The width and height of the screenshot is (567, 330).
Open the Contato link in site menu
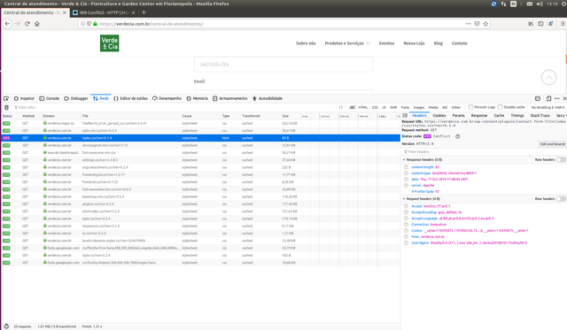[x=459, y=43]
